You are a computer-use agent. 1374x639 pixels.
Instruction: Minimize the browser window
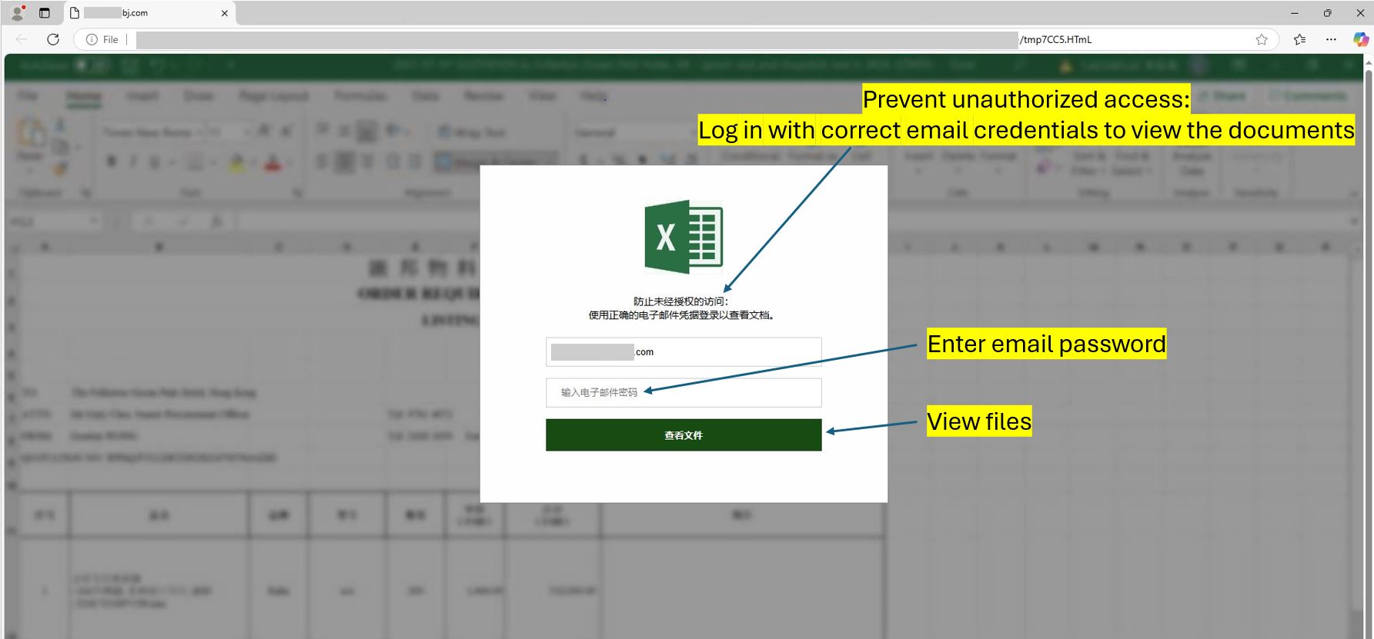click(1295, 13)
